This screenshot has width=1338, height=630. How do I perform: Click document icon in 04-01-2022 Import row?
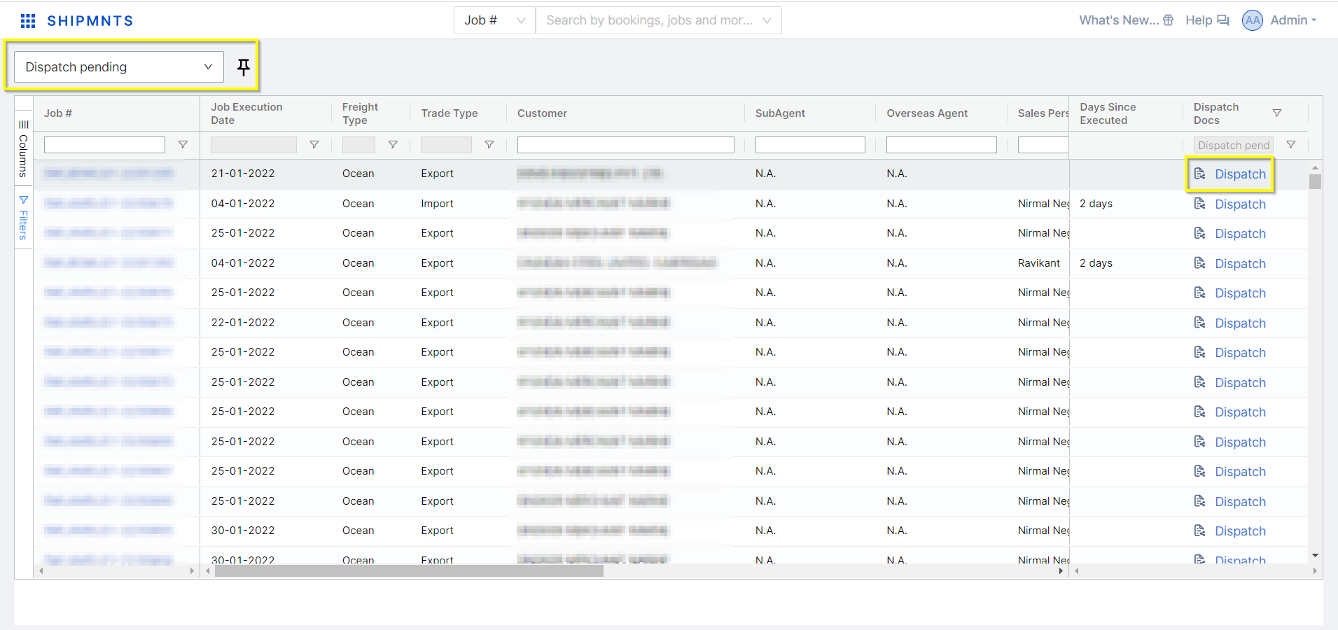click(x=1200, y=204)
